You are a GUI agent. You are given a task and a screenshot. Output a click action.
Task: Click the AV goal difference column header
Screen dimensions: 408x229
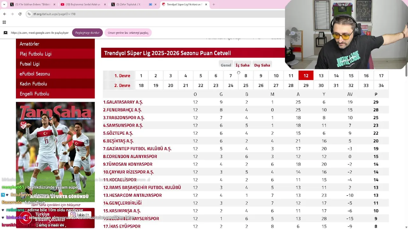click(350, 94)
